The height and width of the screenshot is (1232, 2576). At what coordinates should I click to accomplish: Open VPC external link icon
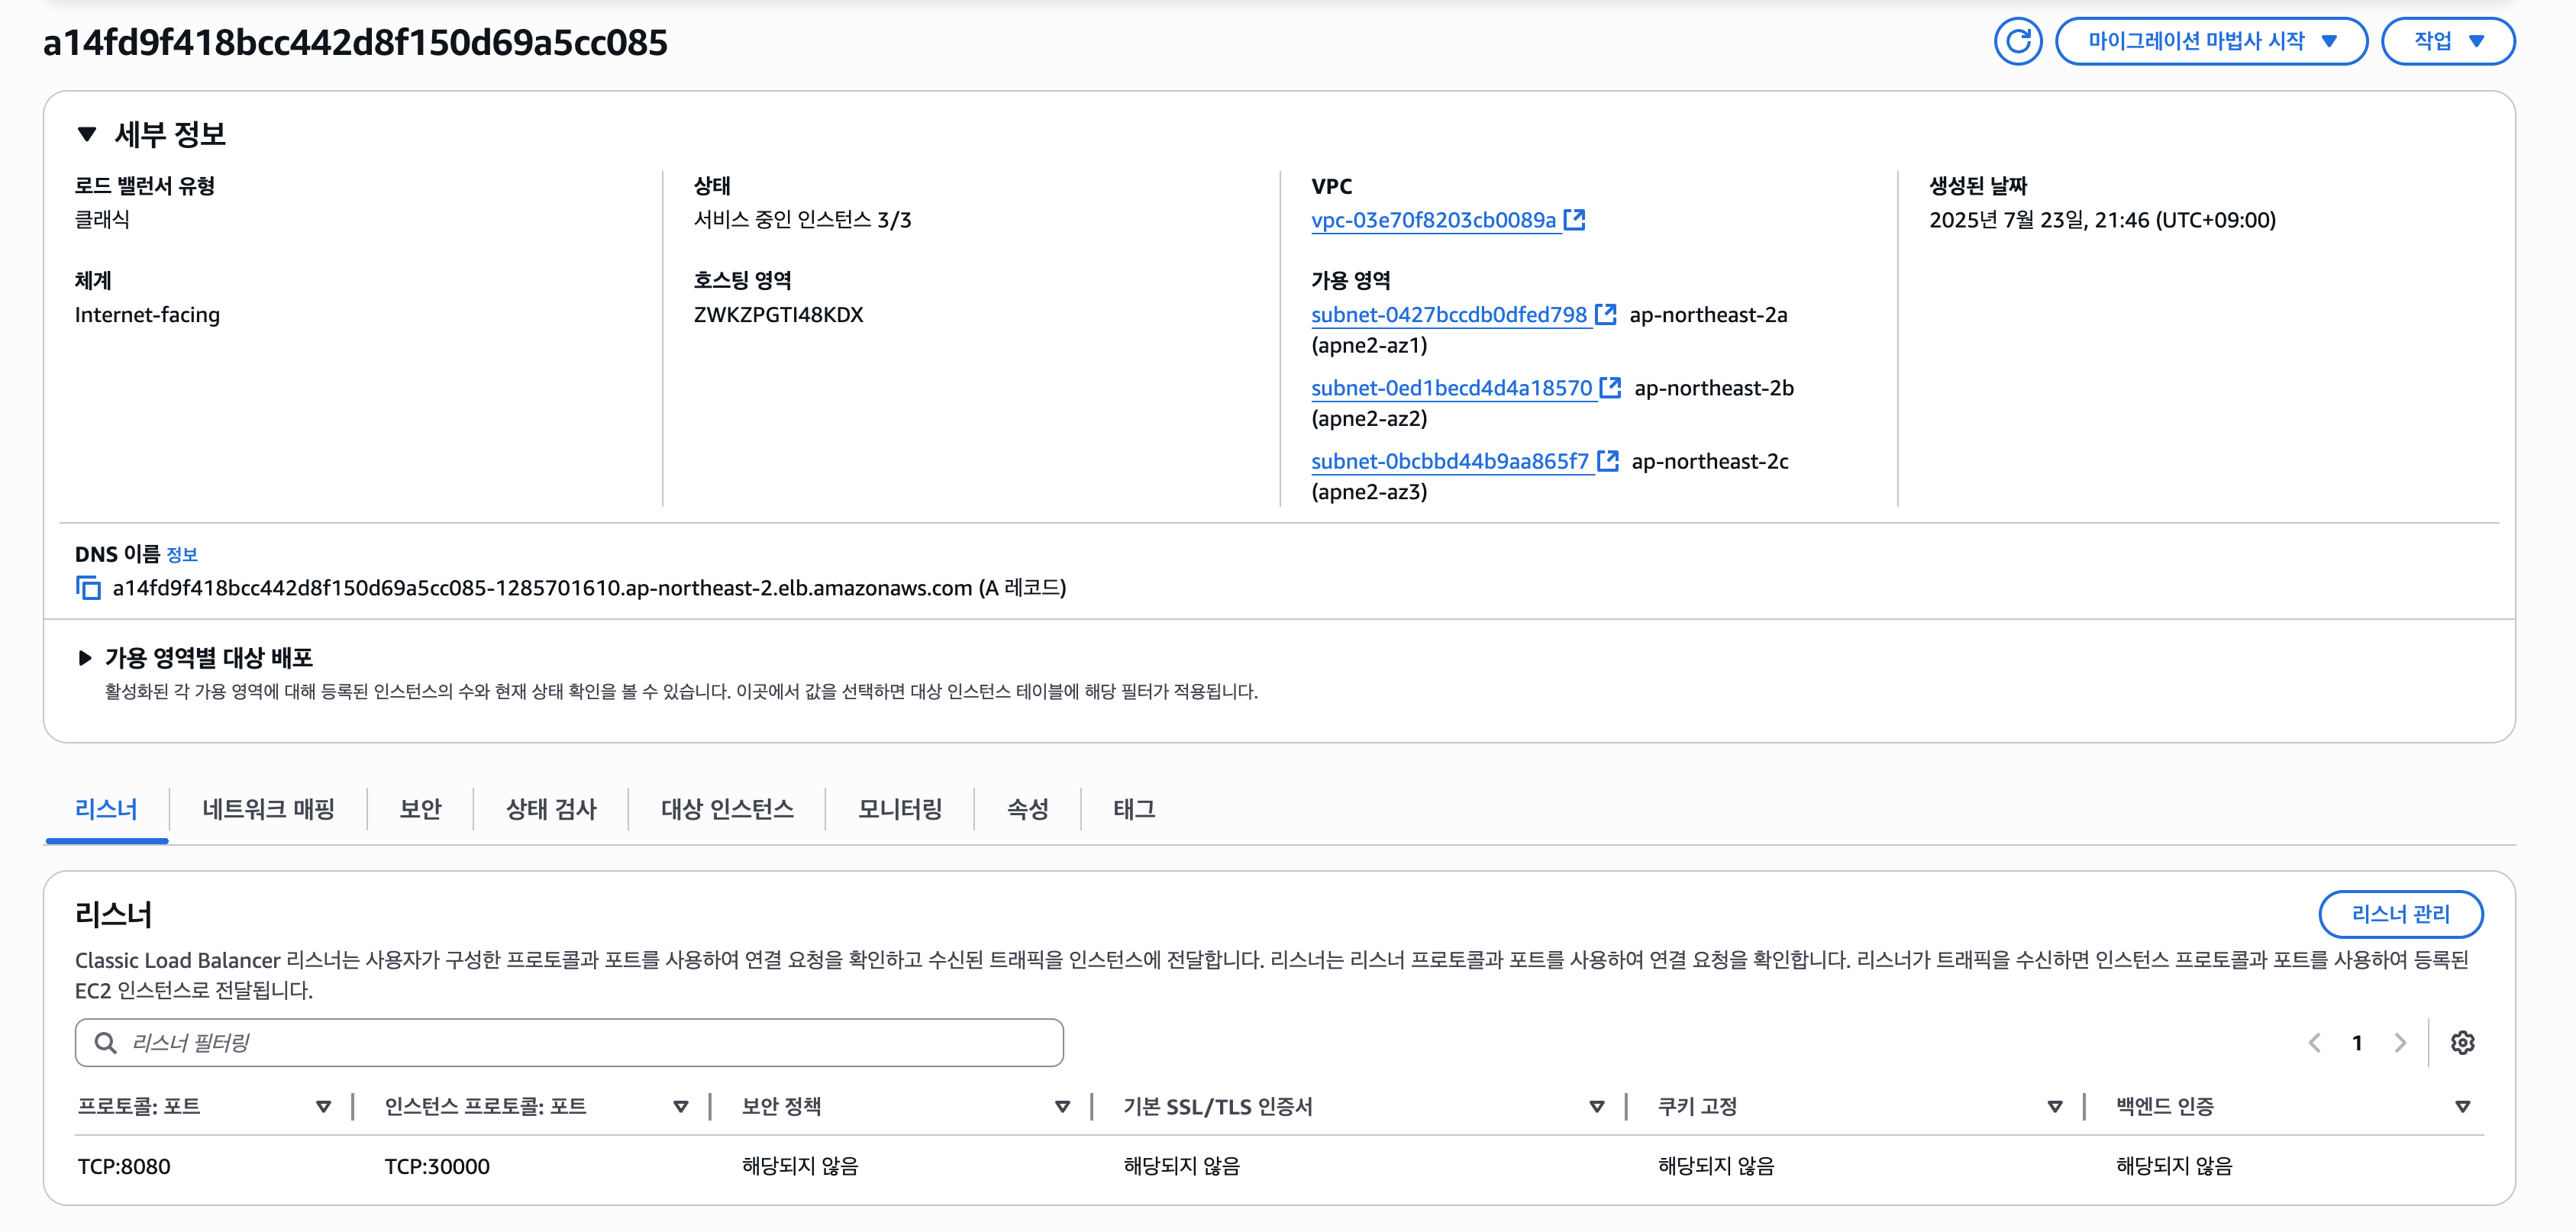pos(1574,219)
